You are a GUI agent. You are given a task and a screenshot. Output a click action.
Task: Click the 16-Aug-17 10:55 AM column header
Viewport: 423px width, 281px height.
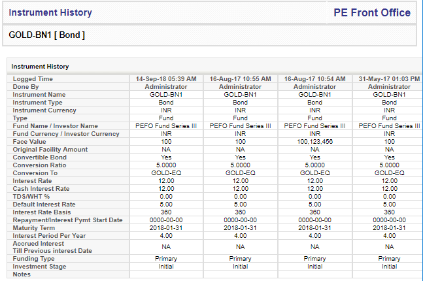click(241, 78)
